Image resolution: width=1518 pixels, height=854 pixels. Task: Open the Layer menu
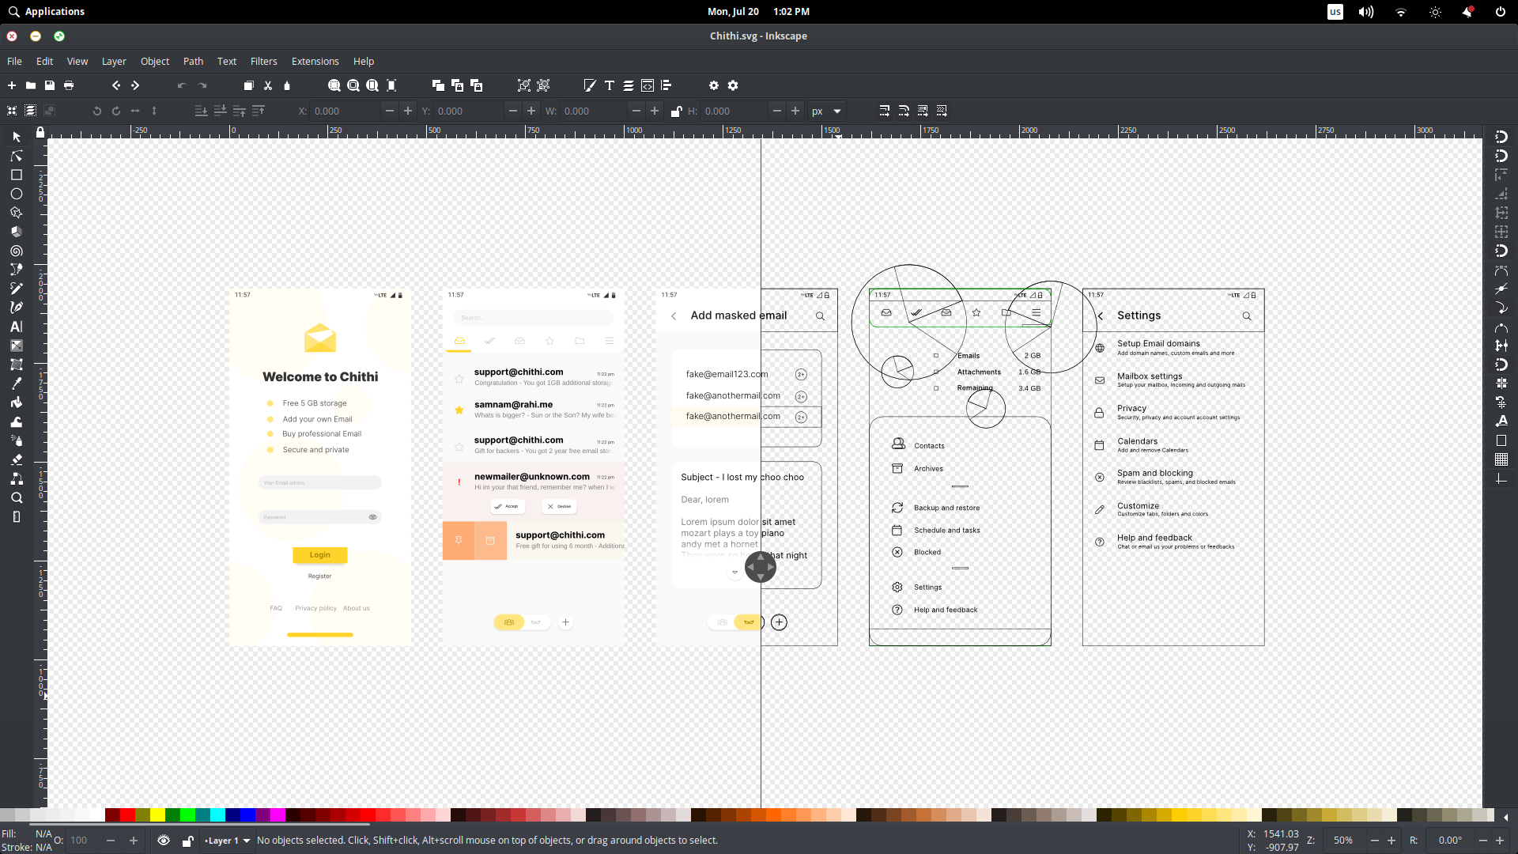coord(114,61)
